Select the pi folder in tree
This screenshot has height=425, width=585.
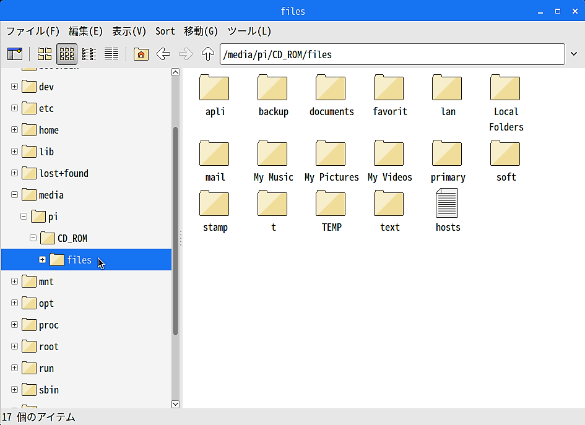click(45, 217)
